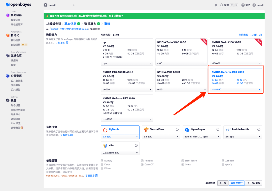The image size is (272, 191).
Task: Click the 算力容器 sidebar icon
Action: (8, 15)
